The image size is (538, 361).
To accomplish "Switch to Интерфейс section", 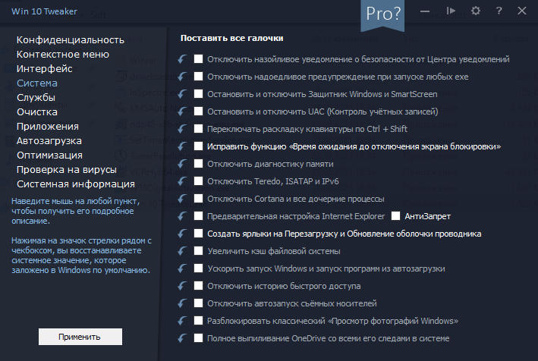I will coord(45,69).
